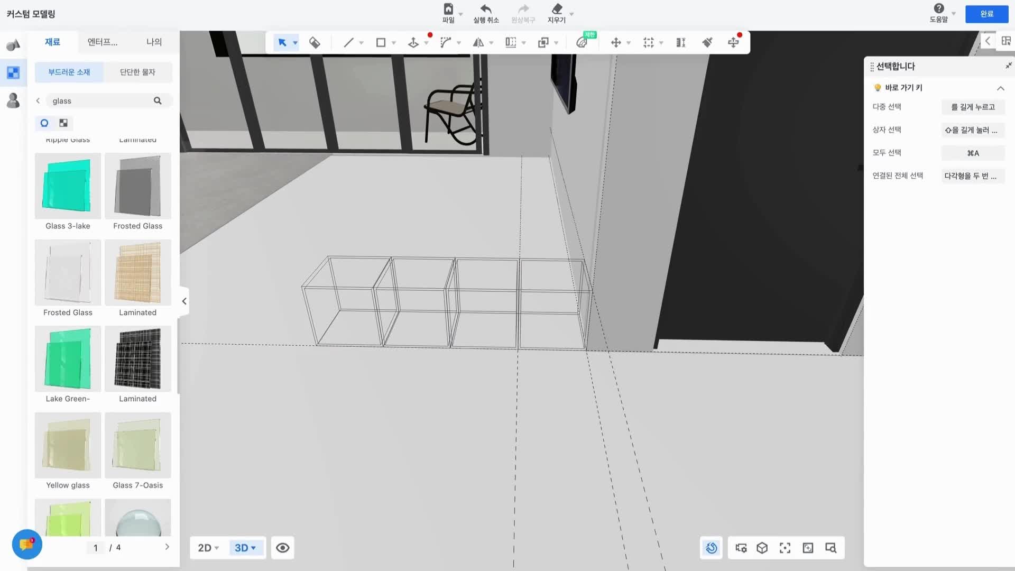Click the undo arrow icon
1015x571 pixels.
point(485,9)
